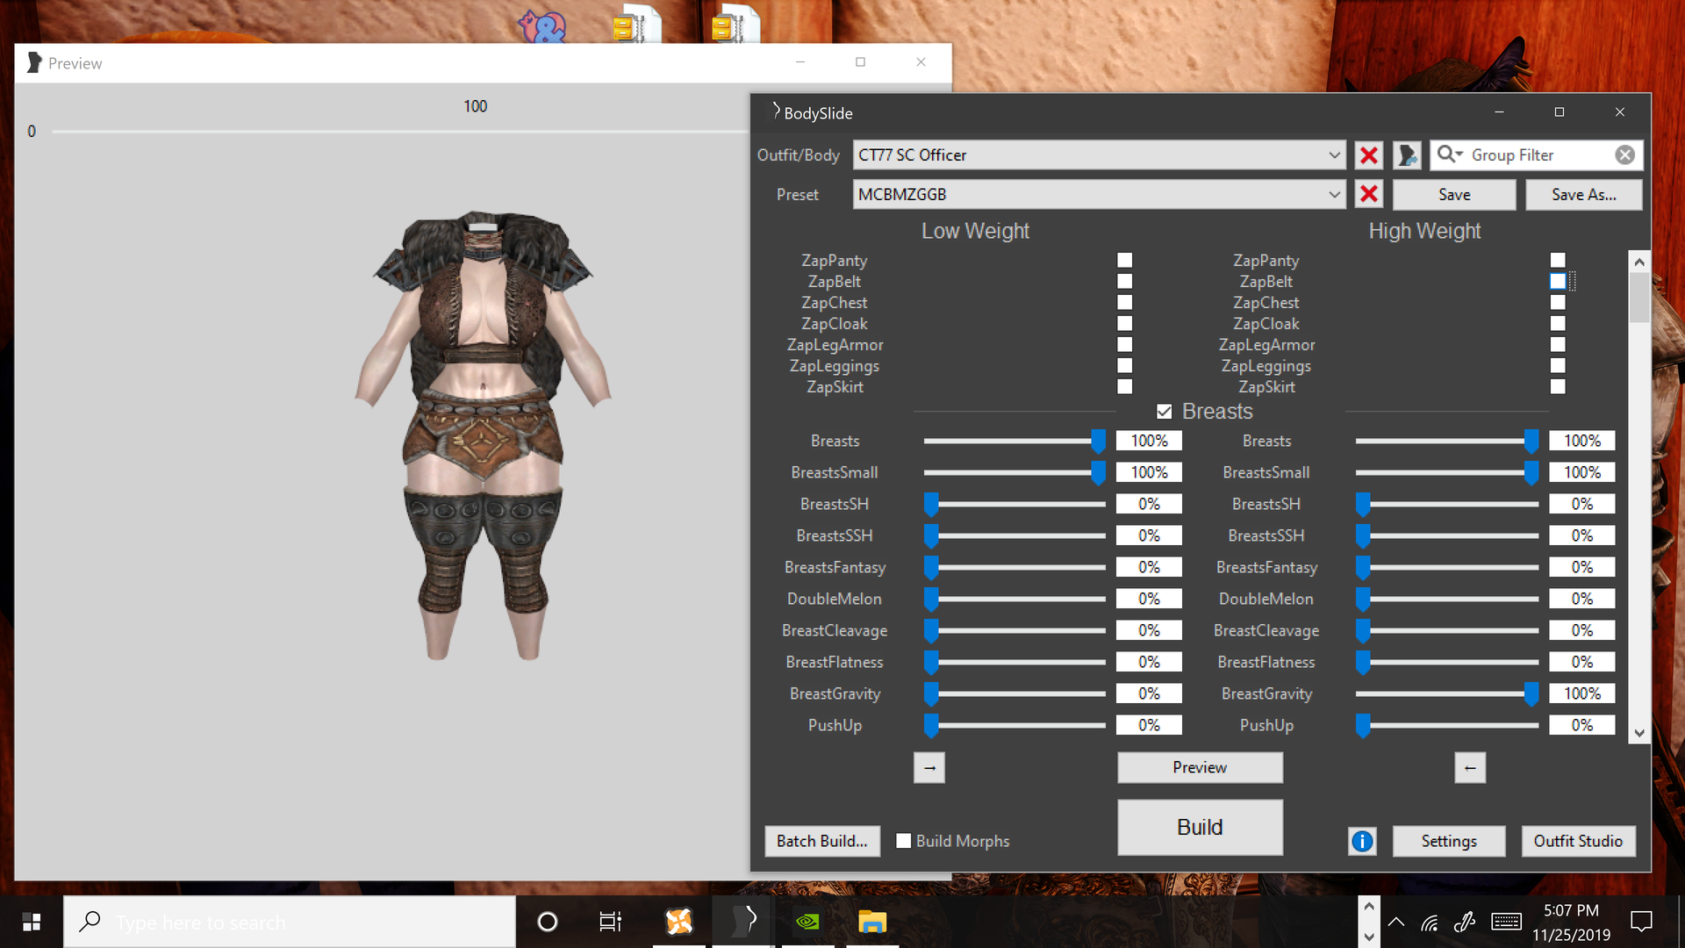Image resolution: width=1685 pixels, height=948 pixels.
Task: Enable low weight ZapCloak checkbox
Action: click(x=1125, y=323)
